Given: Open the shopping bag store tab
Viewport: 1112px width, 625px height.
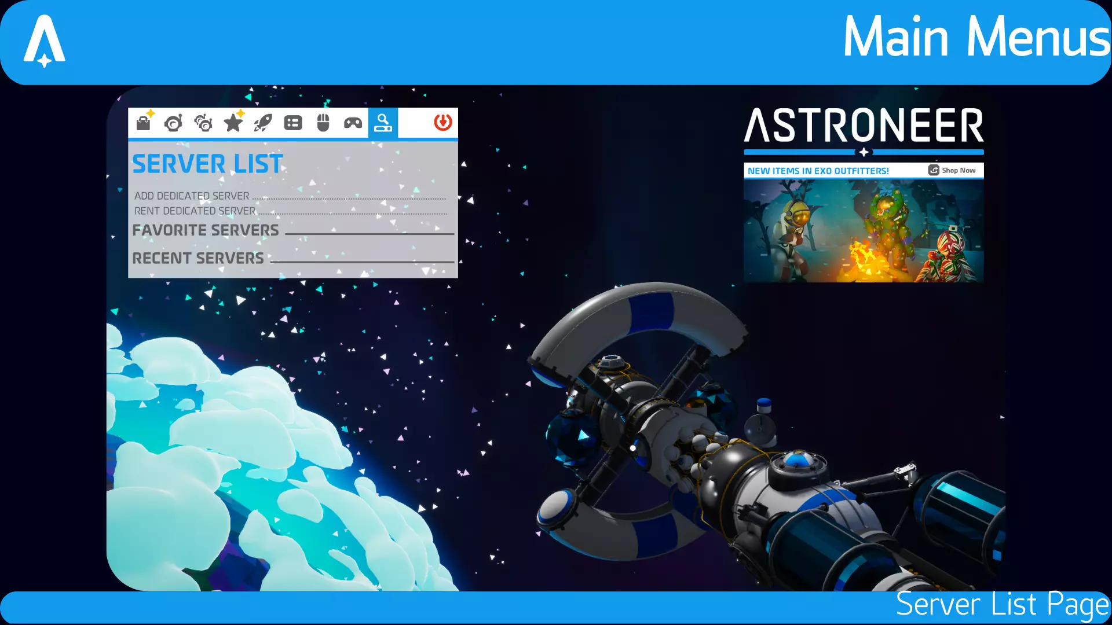Looking at the screenshot, I should pos(144,123).
